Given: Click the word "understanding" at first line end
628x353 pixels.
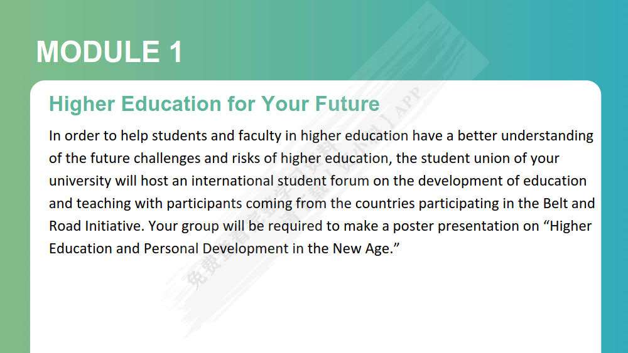Looking at the screenshot, I should tap(547, 136).
